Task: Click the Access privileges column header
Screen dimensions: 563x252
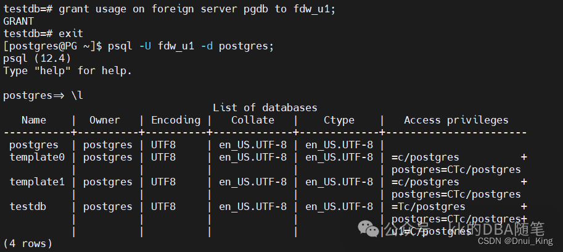Action: coord(456,120)
